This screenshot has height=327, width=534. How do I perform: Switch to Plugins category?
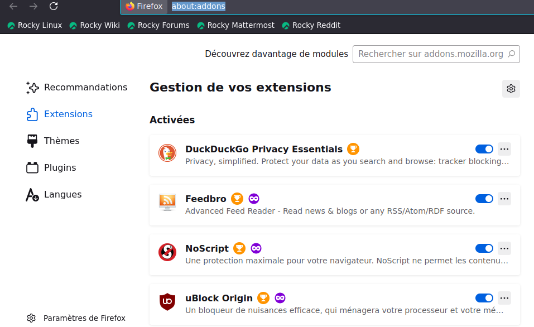(51, 167)
